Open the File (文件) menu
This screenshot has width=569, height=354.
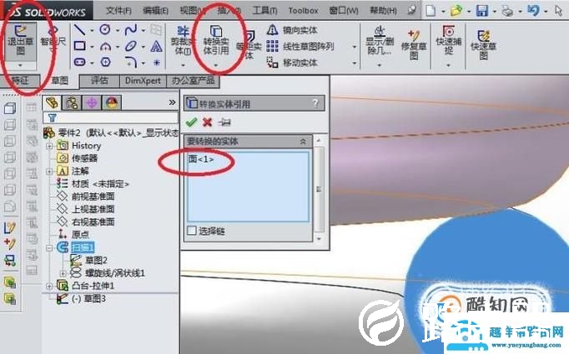(118, 11)
